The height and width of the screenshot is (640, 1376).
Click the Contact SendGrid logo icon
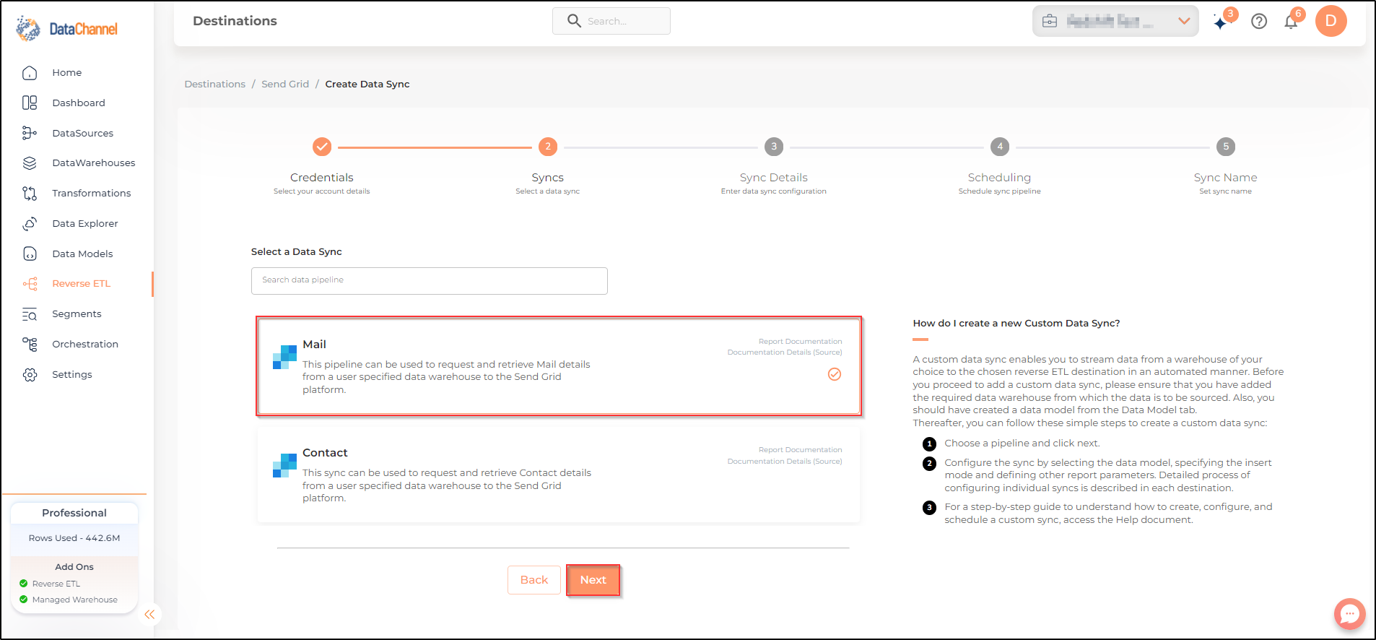coord(284,465)
